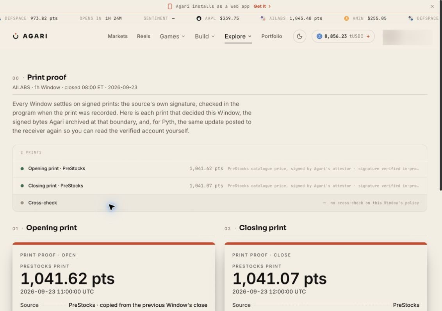Screen dimensions: 442x311
Task: Click the blurred account button
Action: (407, 37)
